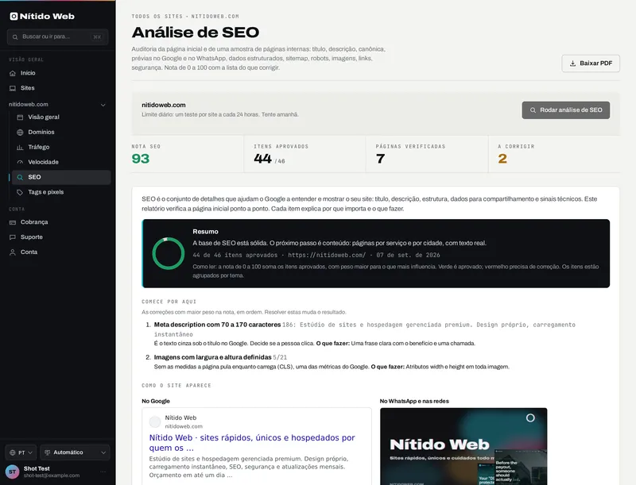Click the COMO O SITE APARECE heading
636x485 pixels.
coord(176,386)
